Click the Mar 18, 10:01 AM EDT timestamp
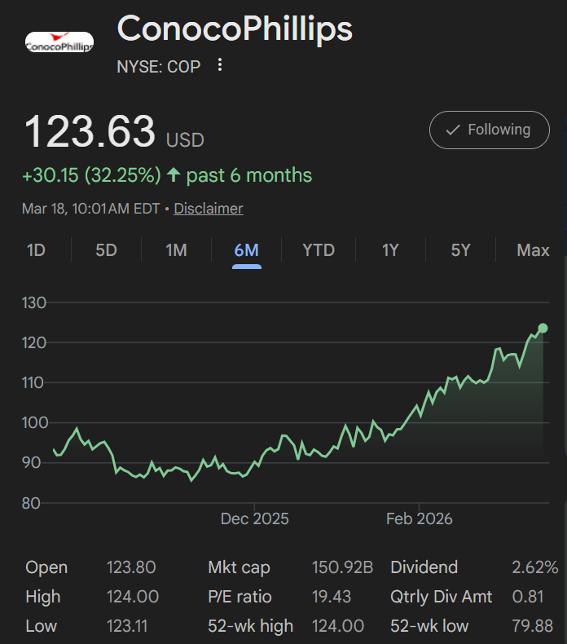 [90, 209]
